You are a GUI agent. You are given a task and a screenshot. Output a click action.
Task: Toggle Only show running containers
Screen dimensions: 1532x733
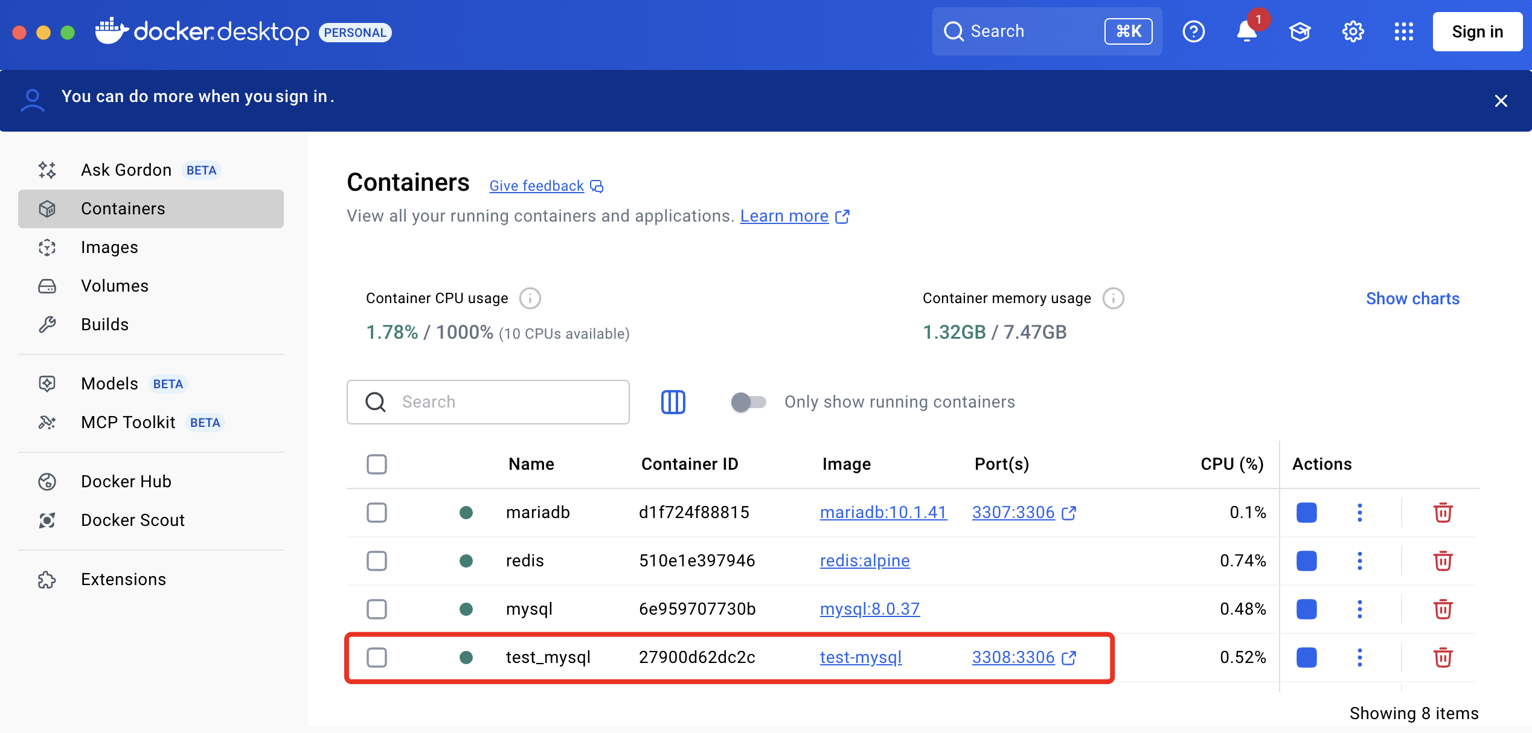pyautogui.click(x=748, y=402)
